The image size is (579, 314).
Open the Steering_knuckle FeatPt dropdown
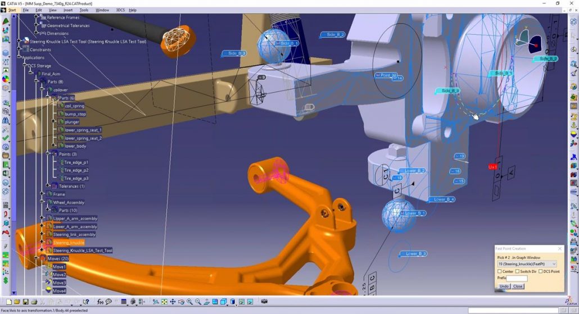554,263
